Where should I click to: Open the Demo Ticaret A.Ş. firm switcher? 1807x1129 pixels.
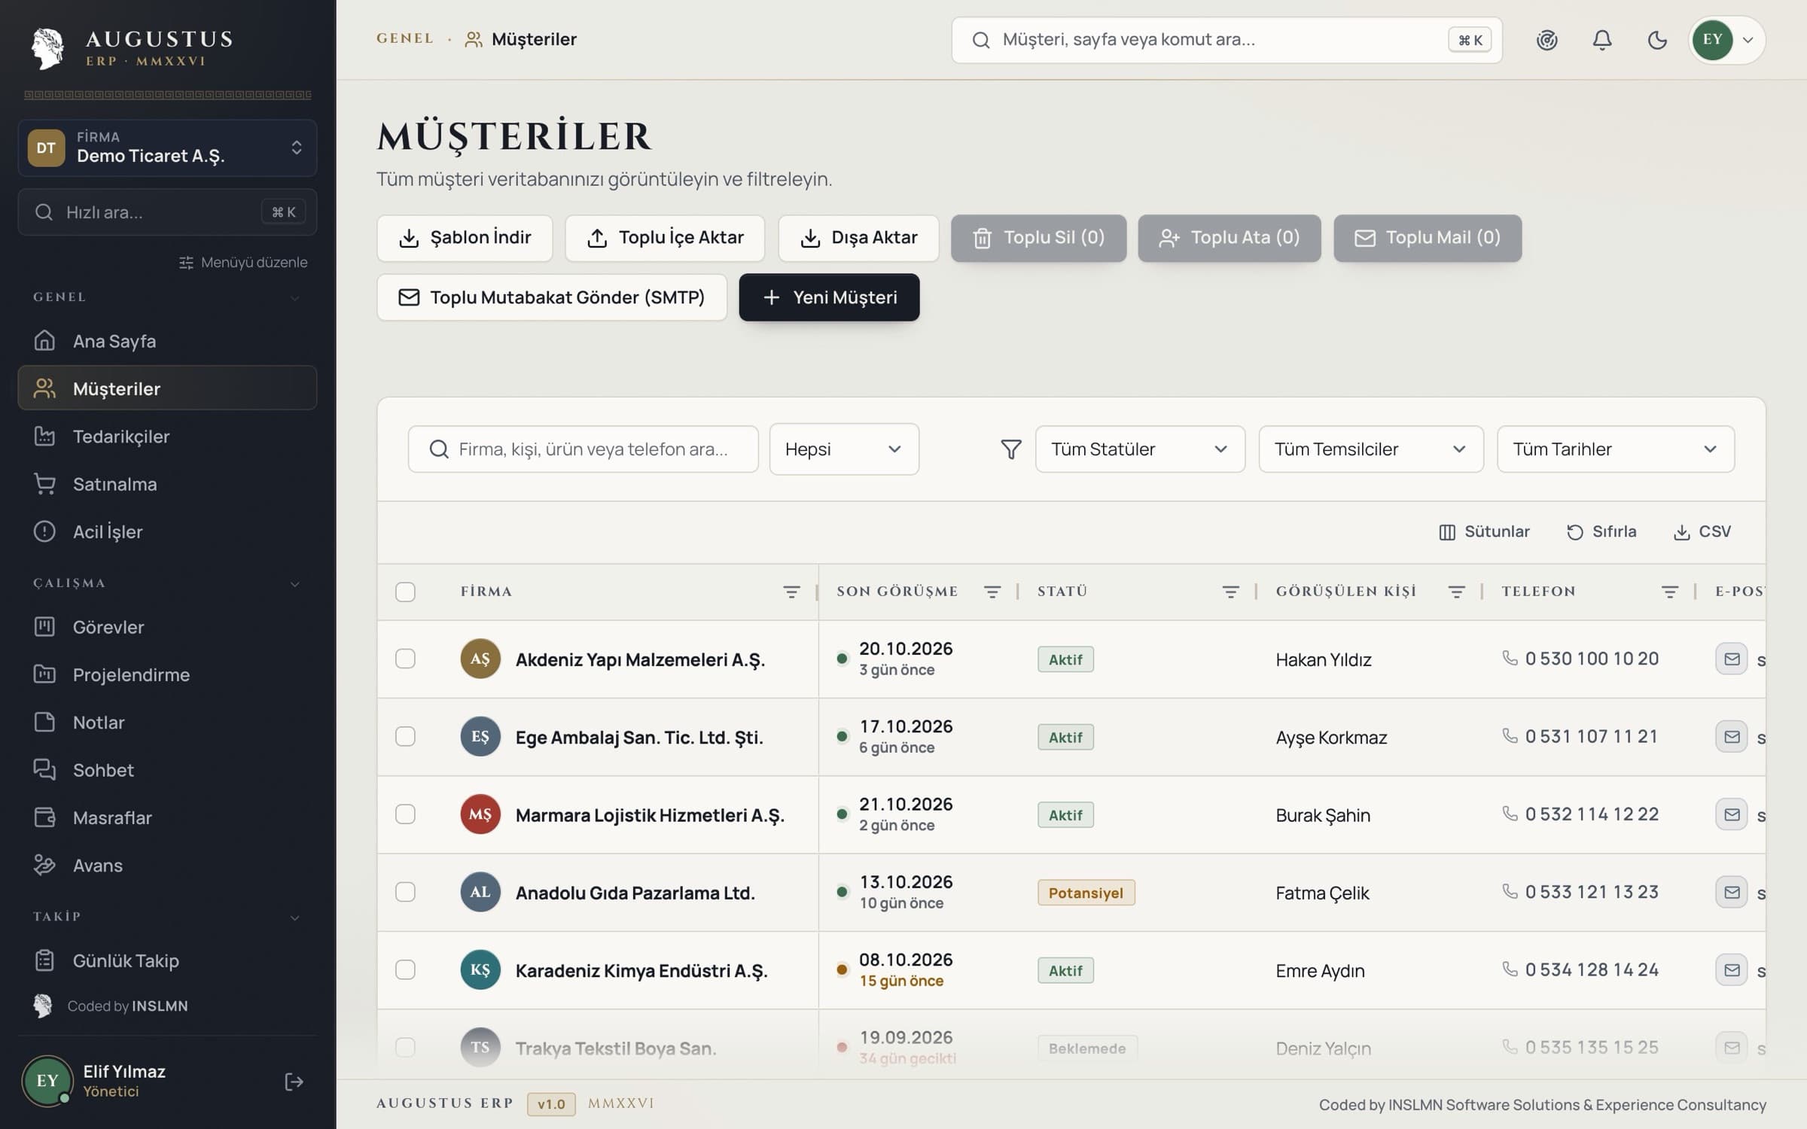coord(167,148)
